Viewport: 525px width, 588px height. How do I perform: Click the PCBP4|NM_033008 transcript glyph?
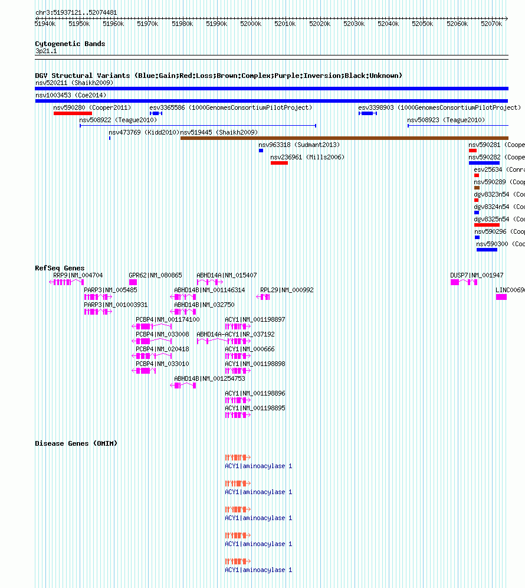point(152,341)
